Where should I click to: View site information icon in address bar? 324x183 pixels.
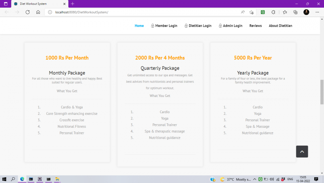coord(50,12)
